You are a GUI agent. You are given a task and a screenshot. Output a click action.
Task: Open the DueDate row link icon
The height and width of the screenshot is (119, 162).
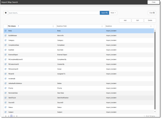(6, 50)
